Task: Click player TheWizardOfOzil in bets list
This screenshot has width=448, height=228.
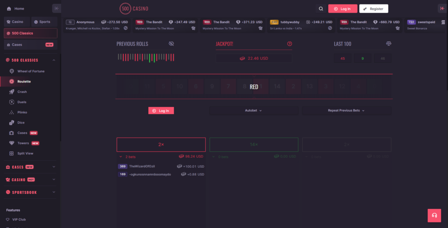Action: [x=142, y=166]
